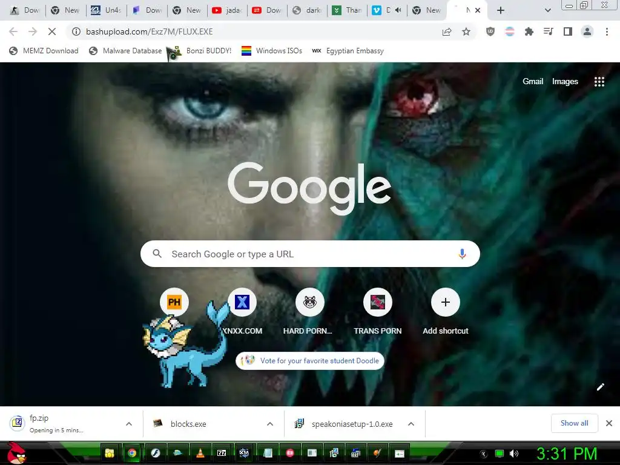
Task: Click the search magnifier icon
Action: 157,254
